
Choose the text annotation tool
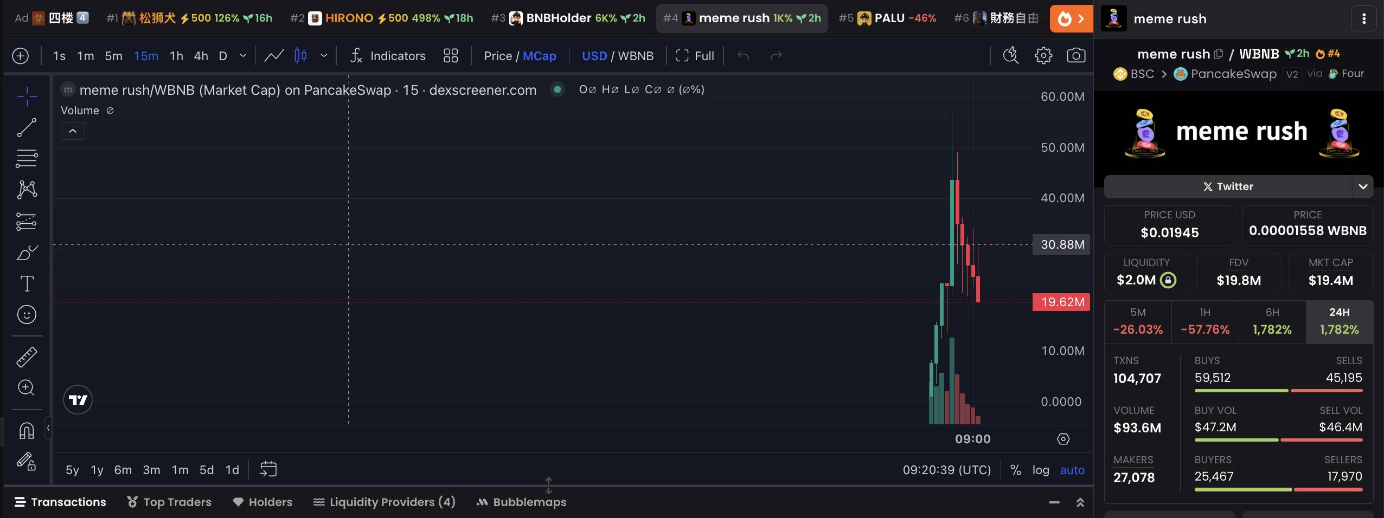pos(27,283)
